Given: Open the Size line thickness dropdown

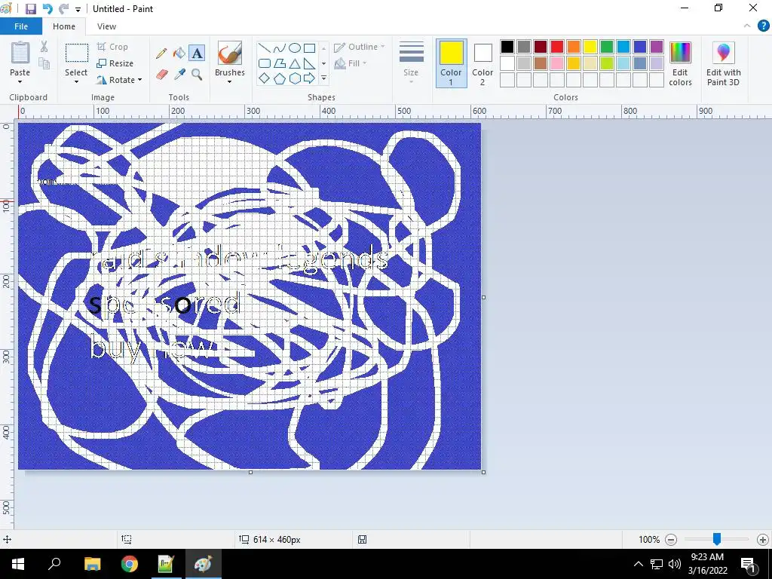Looking at the screenshot, I should [x=411, y=63].
